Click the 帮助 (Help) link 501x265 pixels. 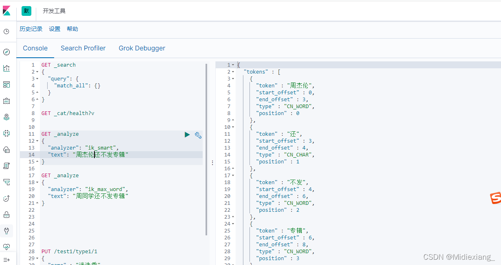click(x=72, y=29)
